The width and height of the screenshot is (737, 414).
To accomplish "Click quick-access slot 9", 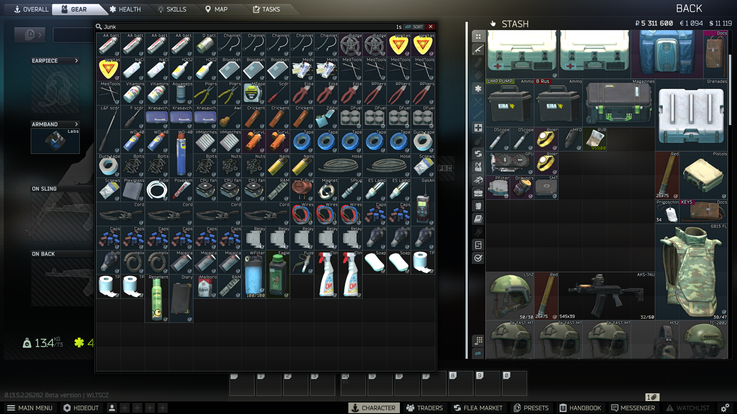I will 487,383.
